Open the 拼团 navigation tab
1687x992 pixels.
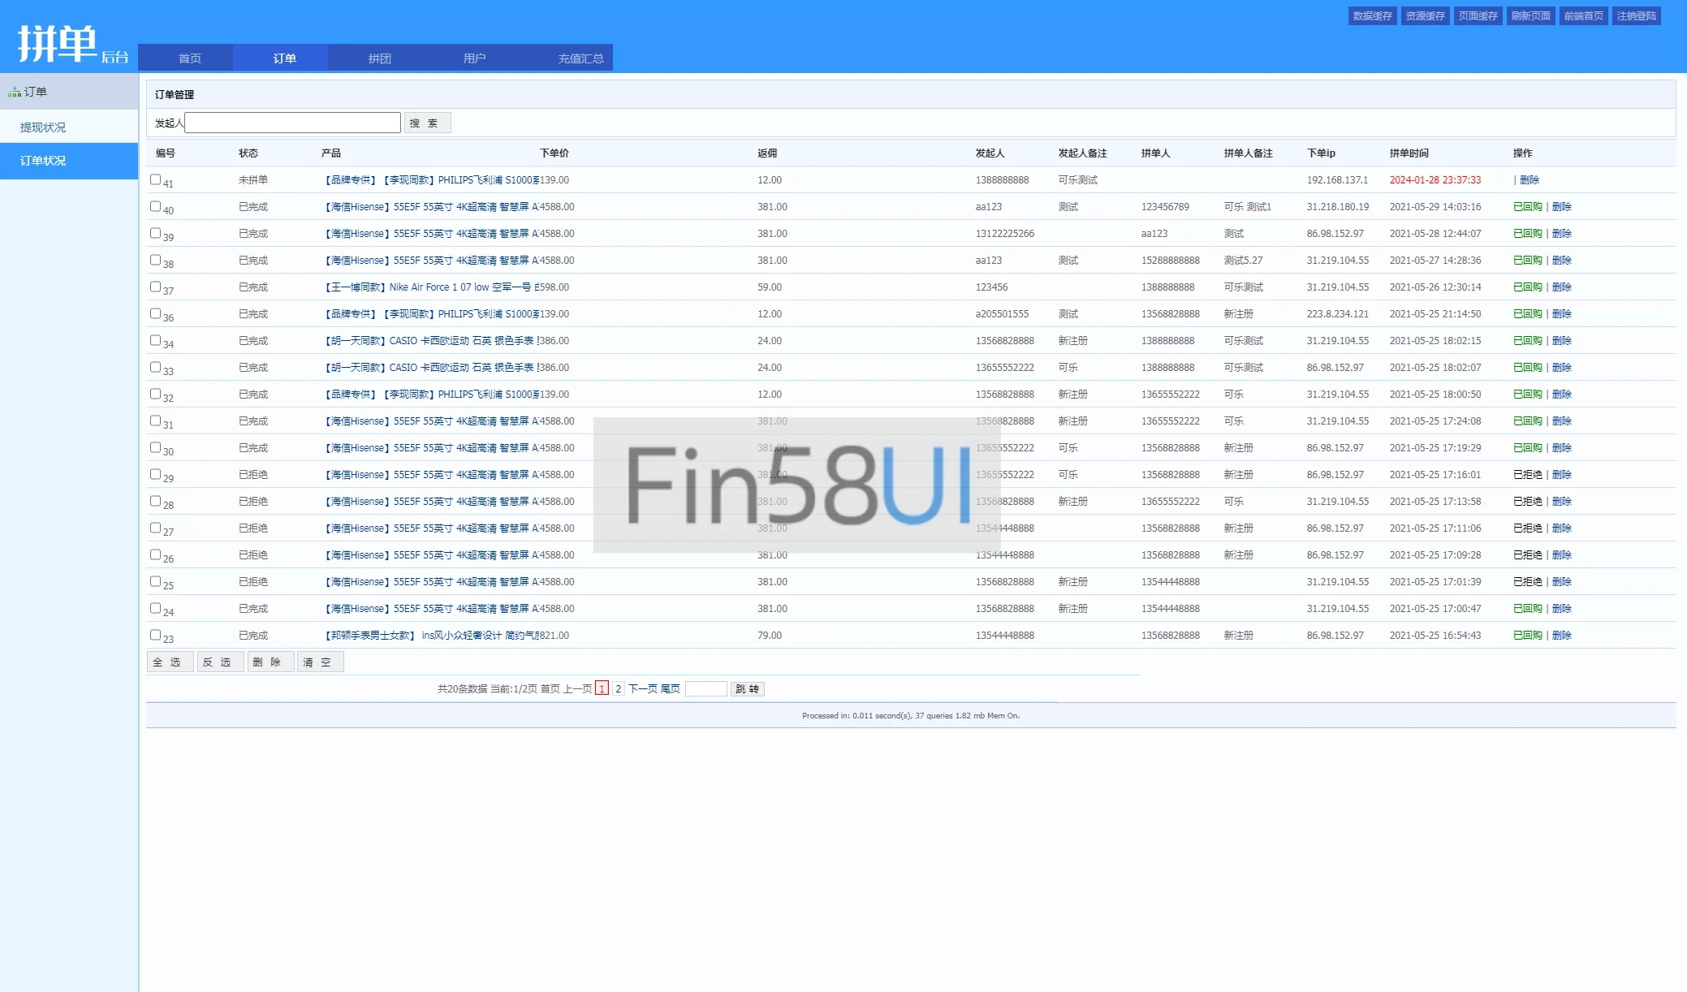click(x=379, y=58)
